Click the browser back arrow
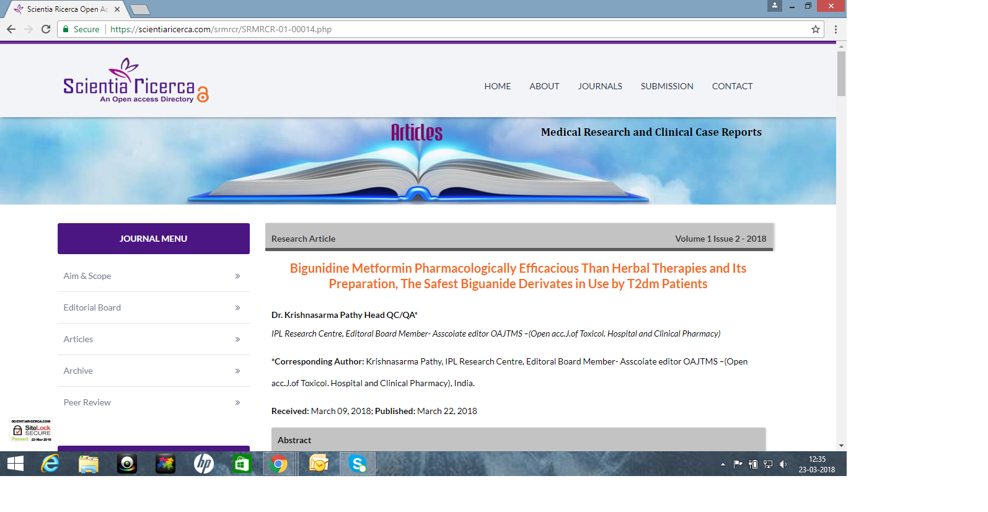Viewport: 988px width, 512px height. coord(11,29)
